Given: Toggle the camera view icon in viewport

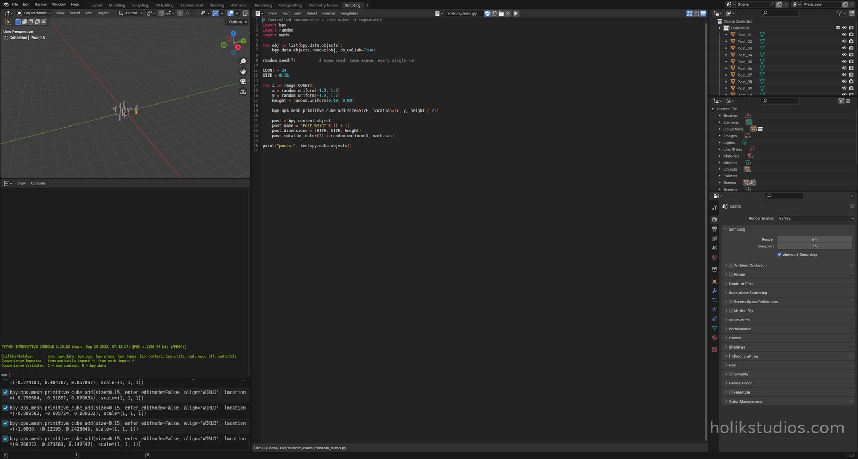Looking at the screenshot, I should tap(243, 82).
